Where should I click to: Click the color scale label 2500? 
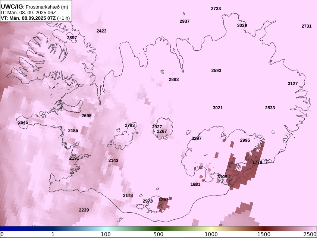[x=310, y=234]
